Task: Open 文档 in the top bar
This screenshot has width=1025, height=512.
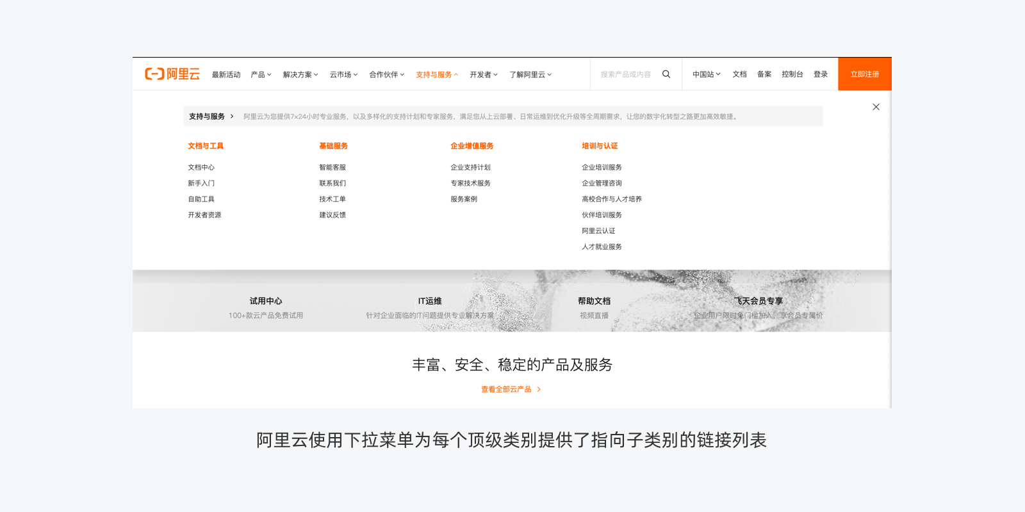Action: click(739, 74)
